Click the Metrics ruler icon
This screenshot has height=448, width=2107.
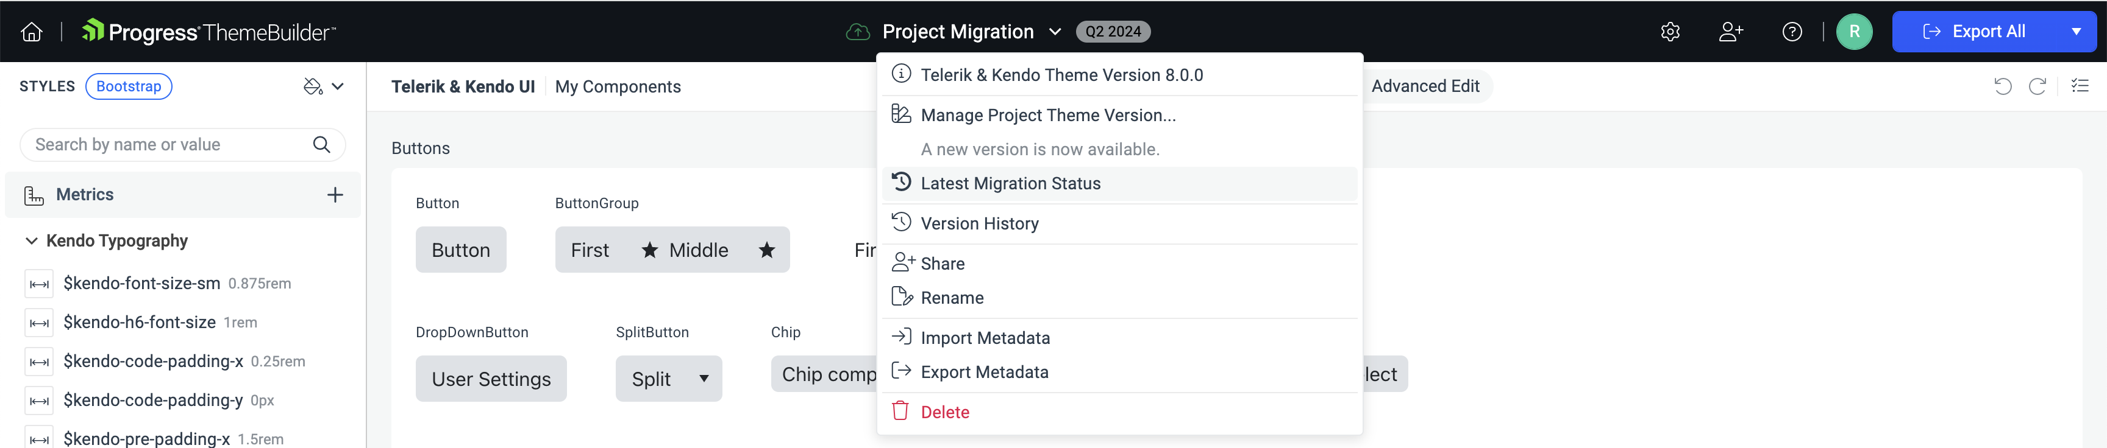tap(34, 195)
